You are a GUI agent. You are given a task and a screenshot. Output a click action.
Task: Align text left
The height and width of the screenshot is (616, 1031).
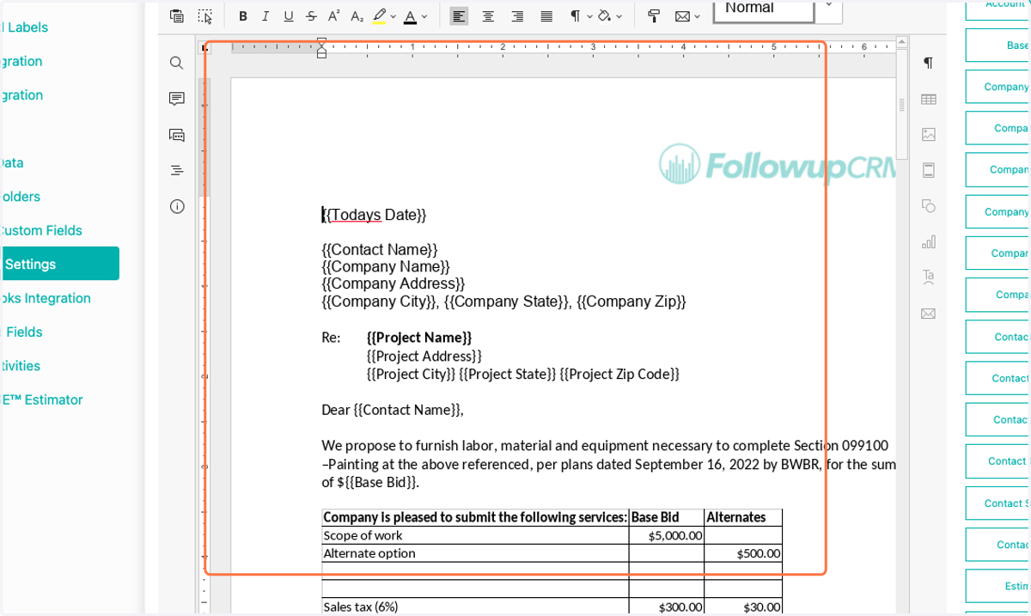point(460,16)
